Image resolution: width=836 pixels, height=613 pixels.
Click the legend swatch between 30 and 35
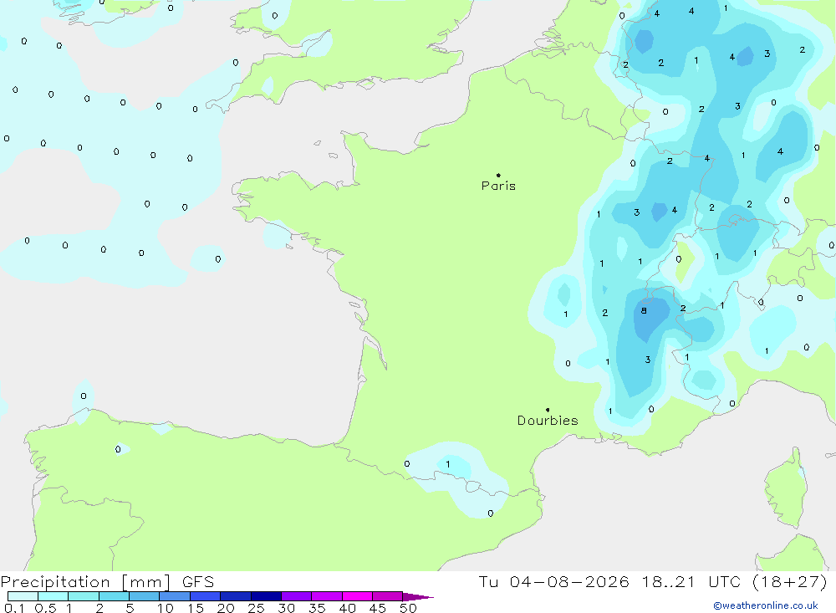[296, 596]
